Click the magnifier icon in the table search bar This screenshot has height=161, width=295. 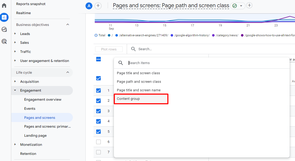(133, 49)
